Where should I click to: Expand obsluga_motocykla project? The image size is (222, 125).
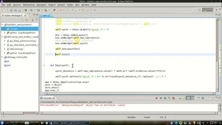click(x=2, y=57)
